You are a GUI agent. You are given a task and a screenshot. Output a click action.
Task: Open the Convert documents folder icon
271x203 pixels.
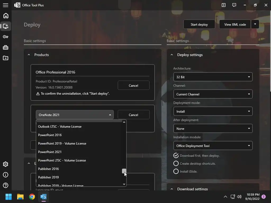click(6, 58)
